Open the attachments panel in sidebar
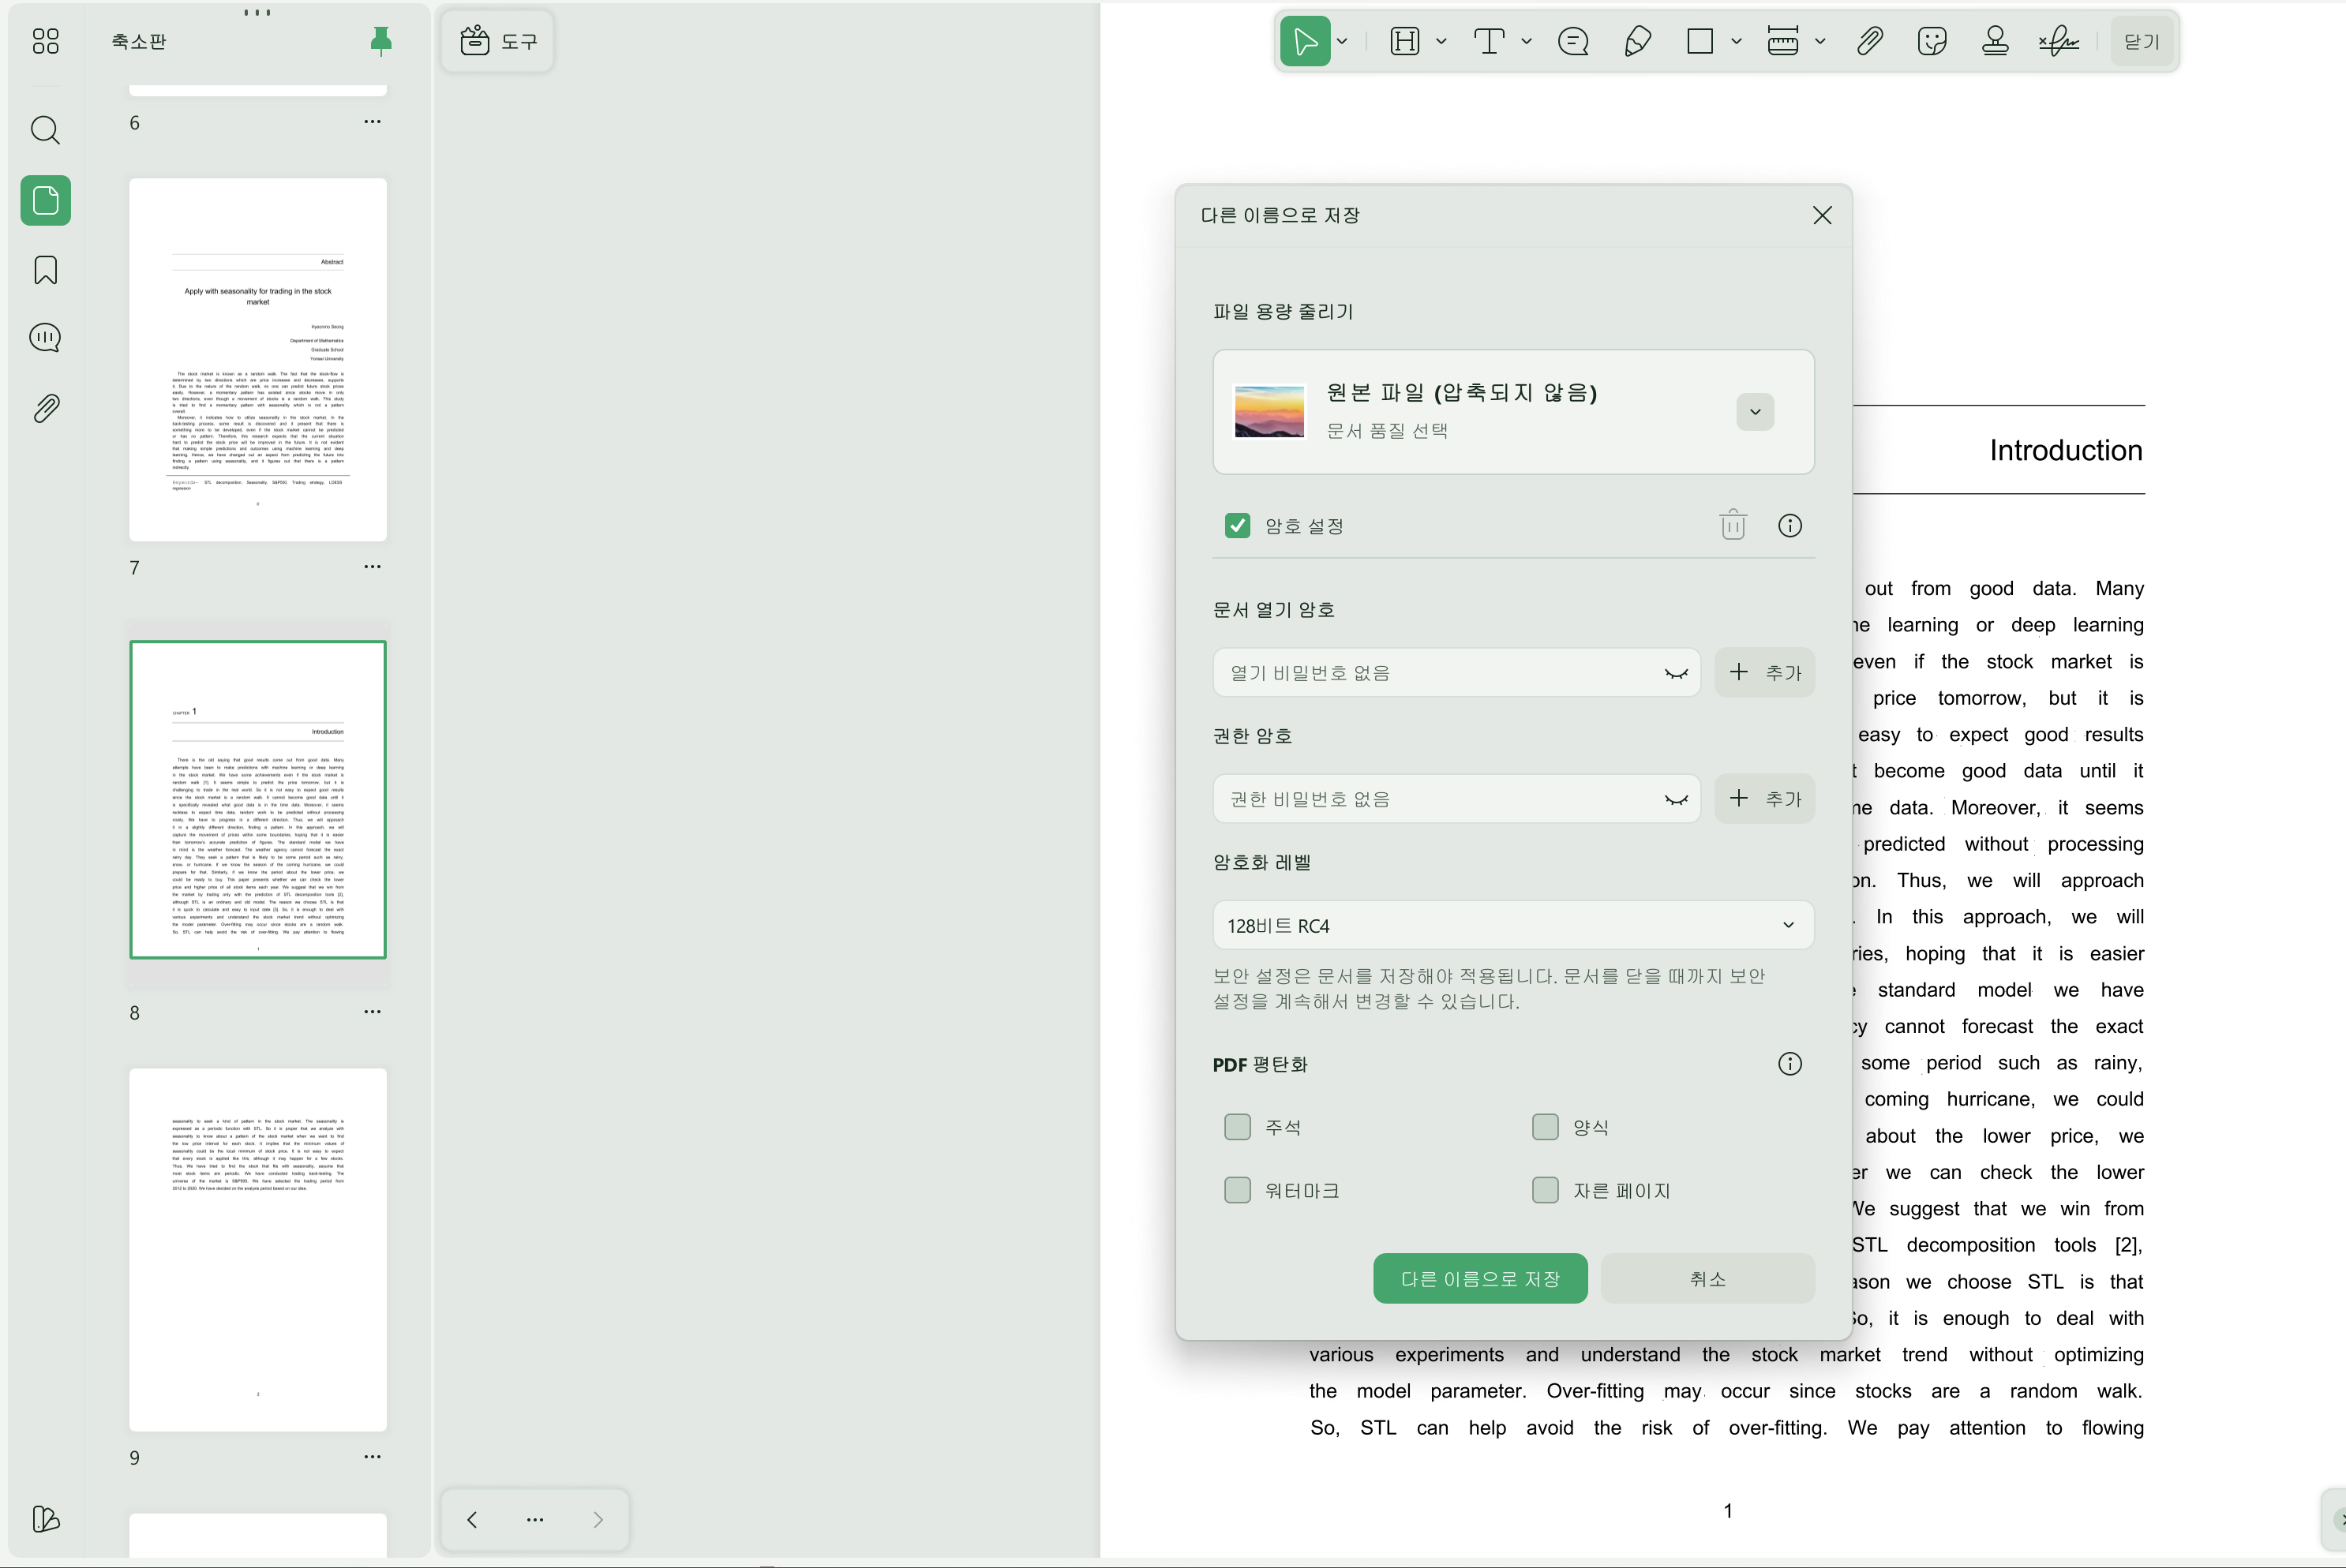The width and height of the screenshot is (2346, 1568). pyautogui.click(x=45, y=408)
